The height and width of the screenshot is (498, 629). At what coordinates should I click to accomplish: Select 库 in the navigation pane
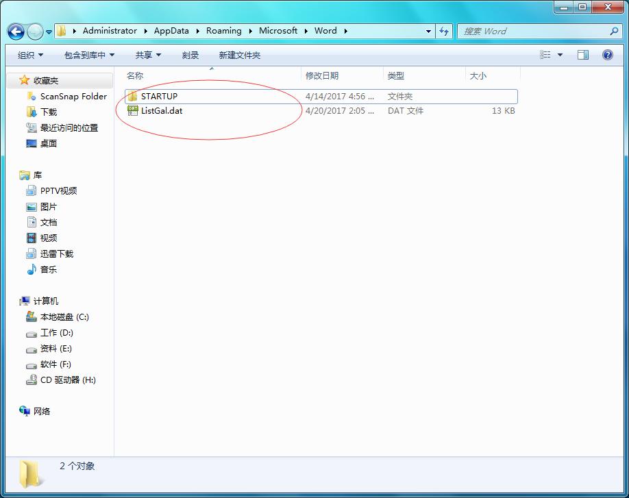pos(38,175)
